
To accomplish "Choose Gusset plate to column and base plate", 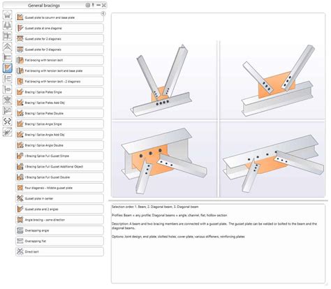I will (x=59, y=17).
